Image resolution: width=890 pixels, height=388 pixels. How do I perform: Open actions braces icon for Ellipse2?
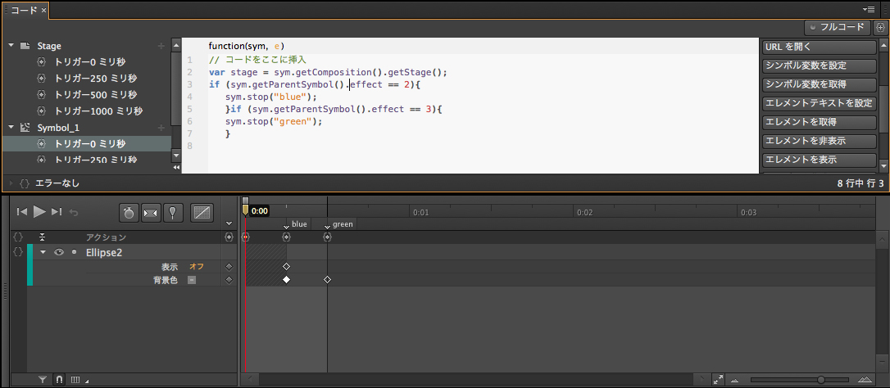(17, 252)
